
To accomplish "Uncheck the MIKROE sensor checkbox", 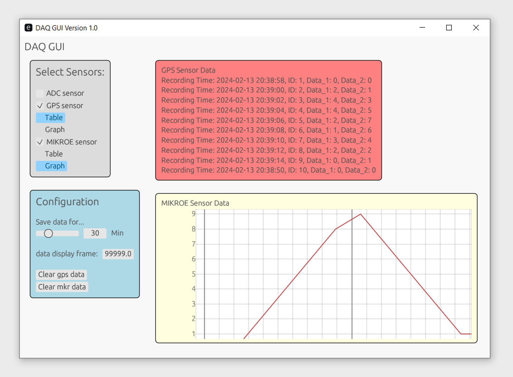I will click(x=40, y=142).
